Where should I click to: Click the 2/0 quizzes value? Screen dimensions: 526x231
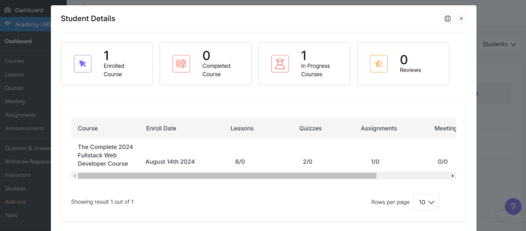(x=308, y=162)
